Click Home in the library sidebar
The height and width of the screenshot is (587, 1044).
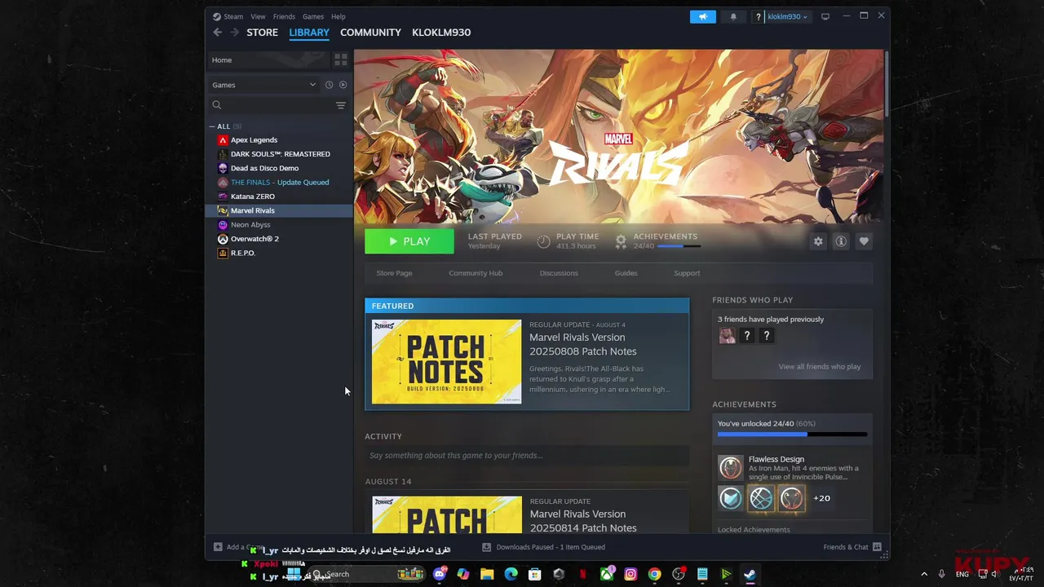(268, 60)
